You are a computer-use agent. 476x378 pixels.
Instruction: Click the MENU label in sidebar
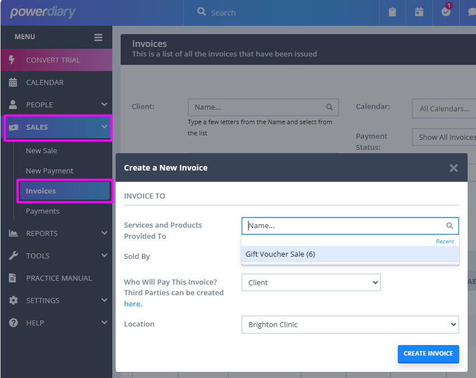pos(25,37)
